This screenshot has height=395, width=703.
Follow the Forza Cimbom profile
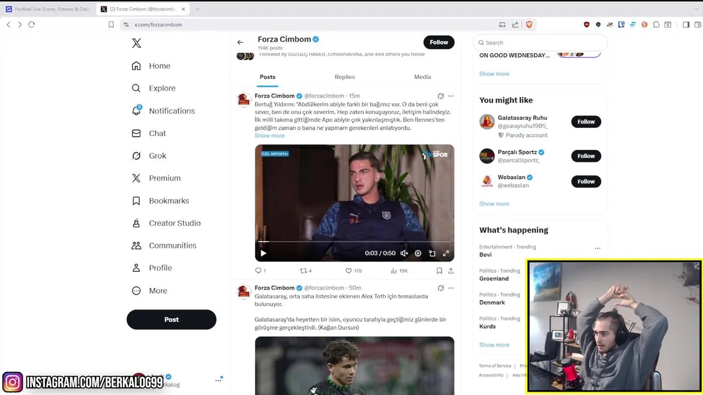pyautogui.click(x=439, y=42)
